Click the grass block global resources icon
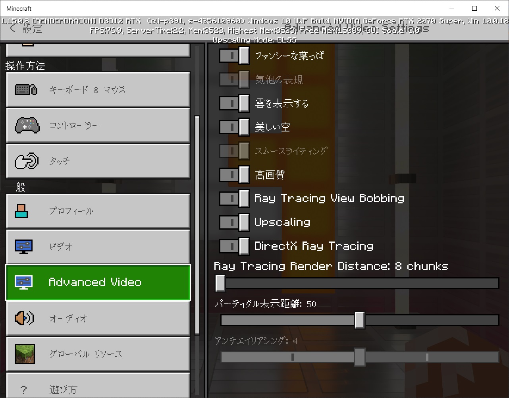Image resolution: width=509 pixels, height=398 pixels. point(25,354)
